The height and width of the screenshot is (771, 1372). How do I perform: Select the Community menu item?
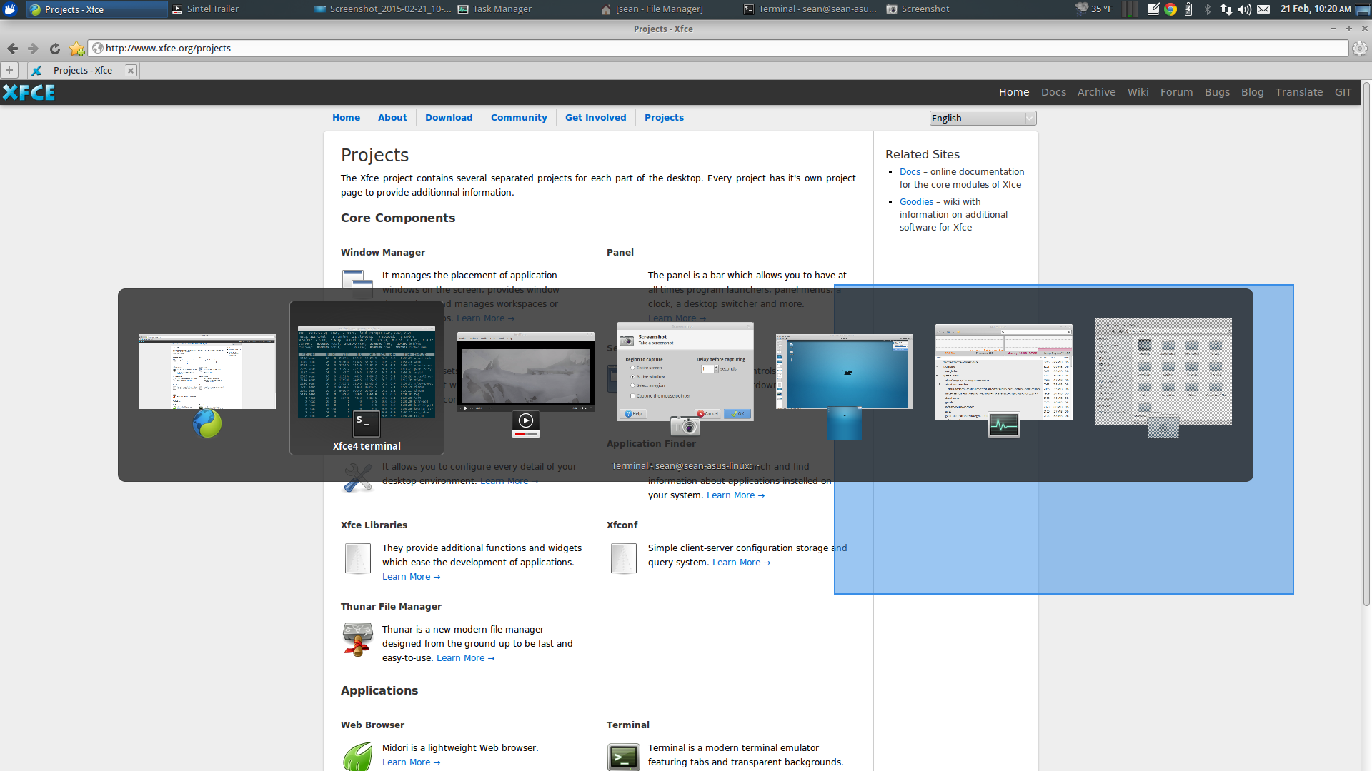click(520, 118)
